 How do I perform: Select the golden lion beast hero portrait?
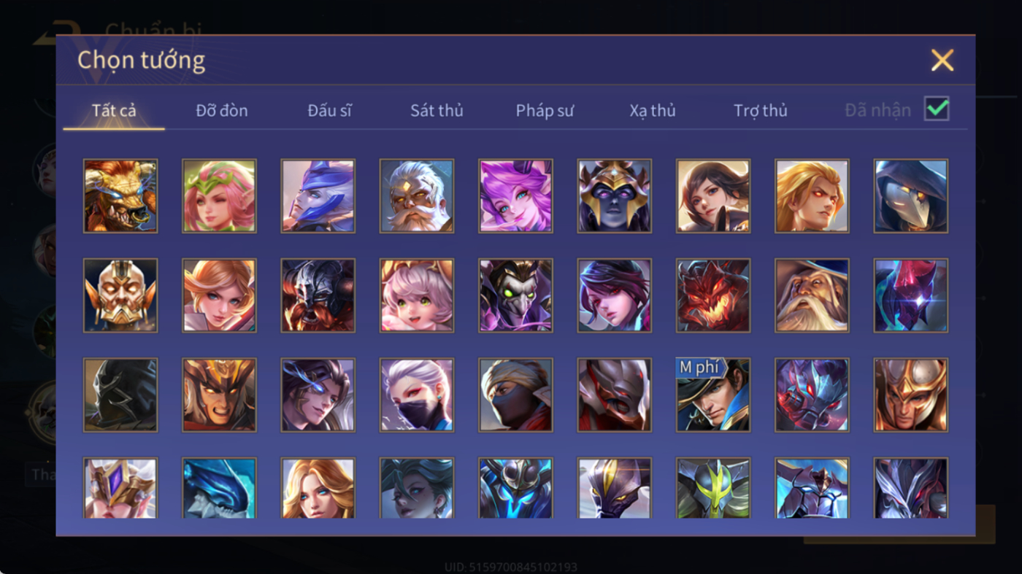[x=120, y=196]
